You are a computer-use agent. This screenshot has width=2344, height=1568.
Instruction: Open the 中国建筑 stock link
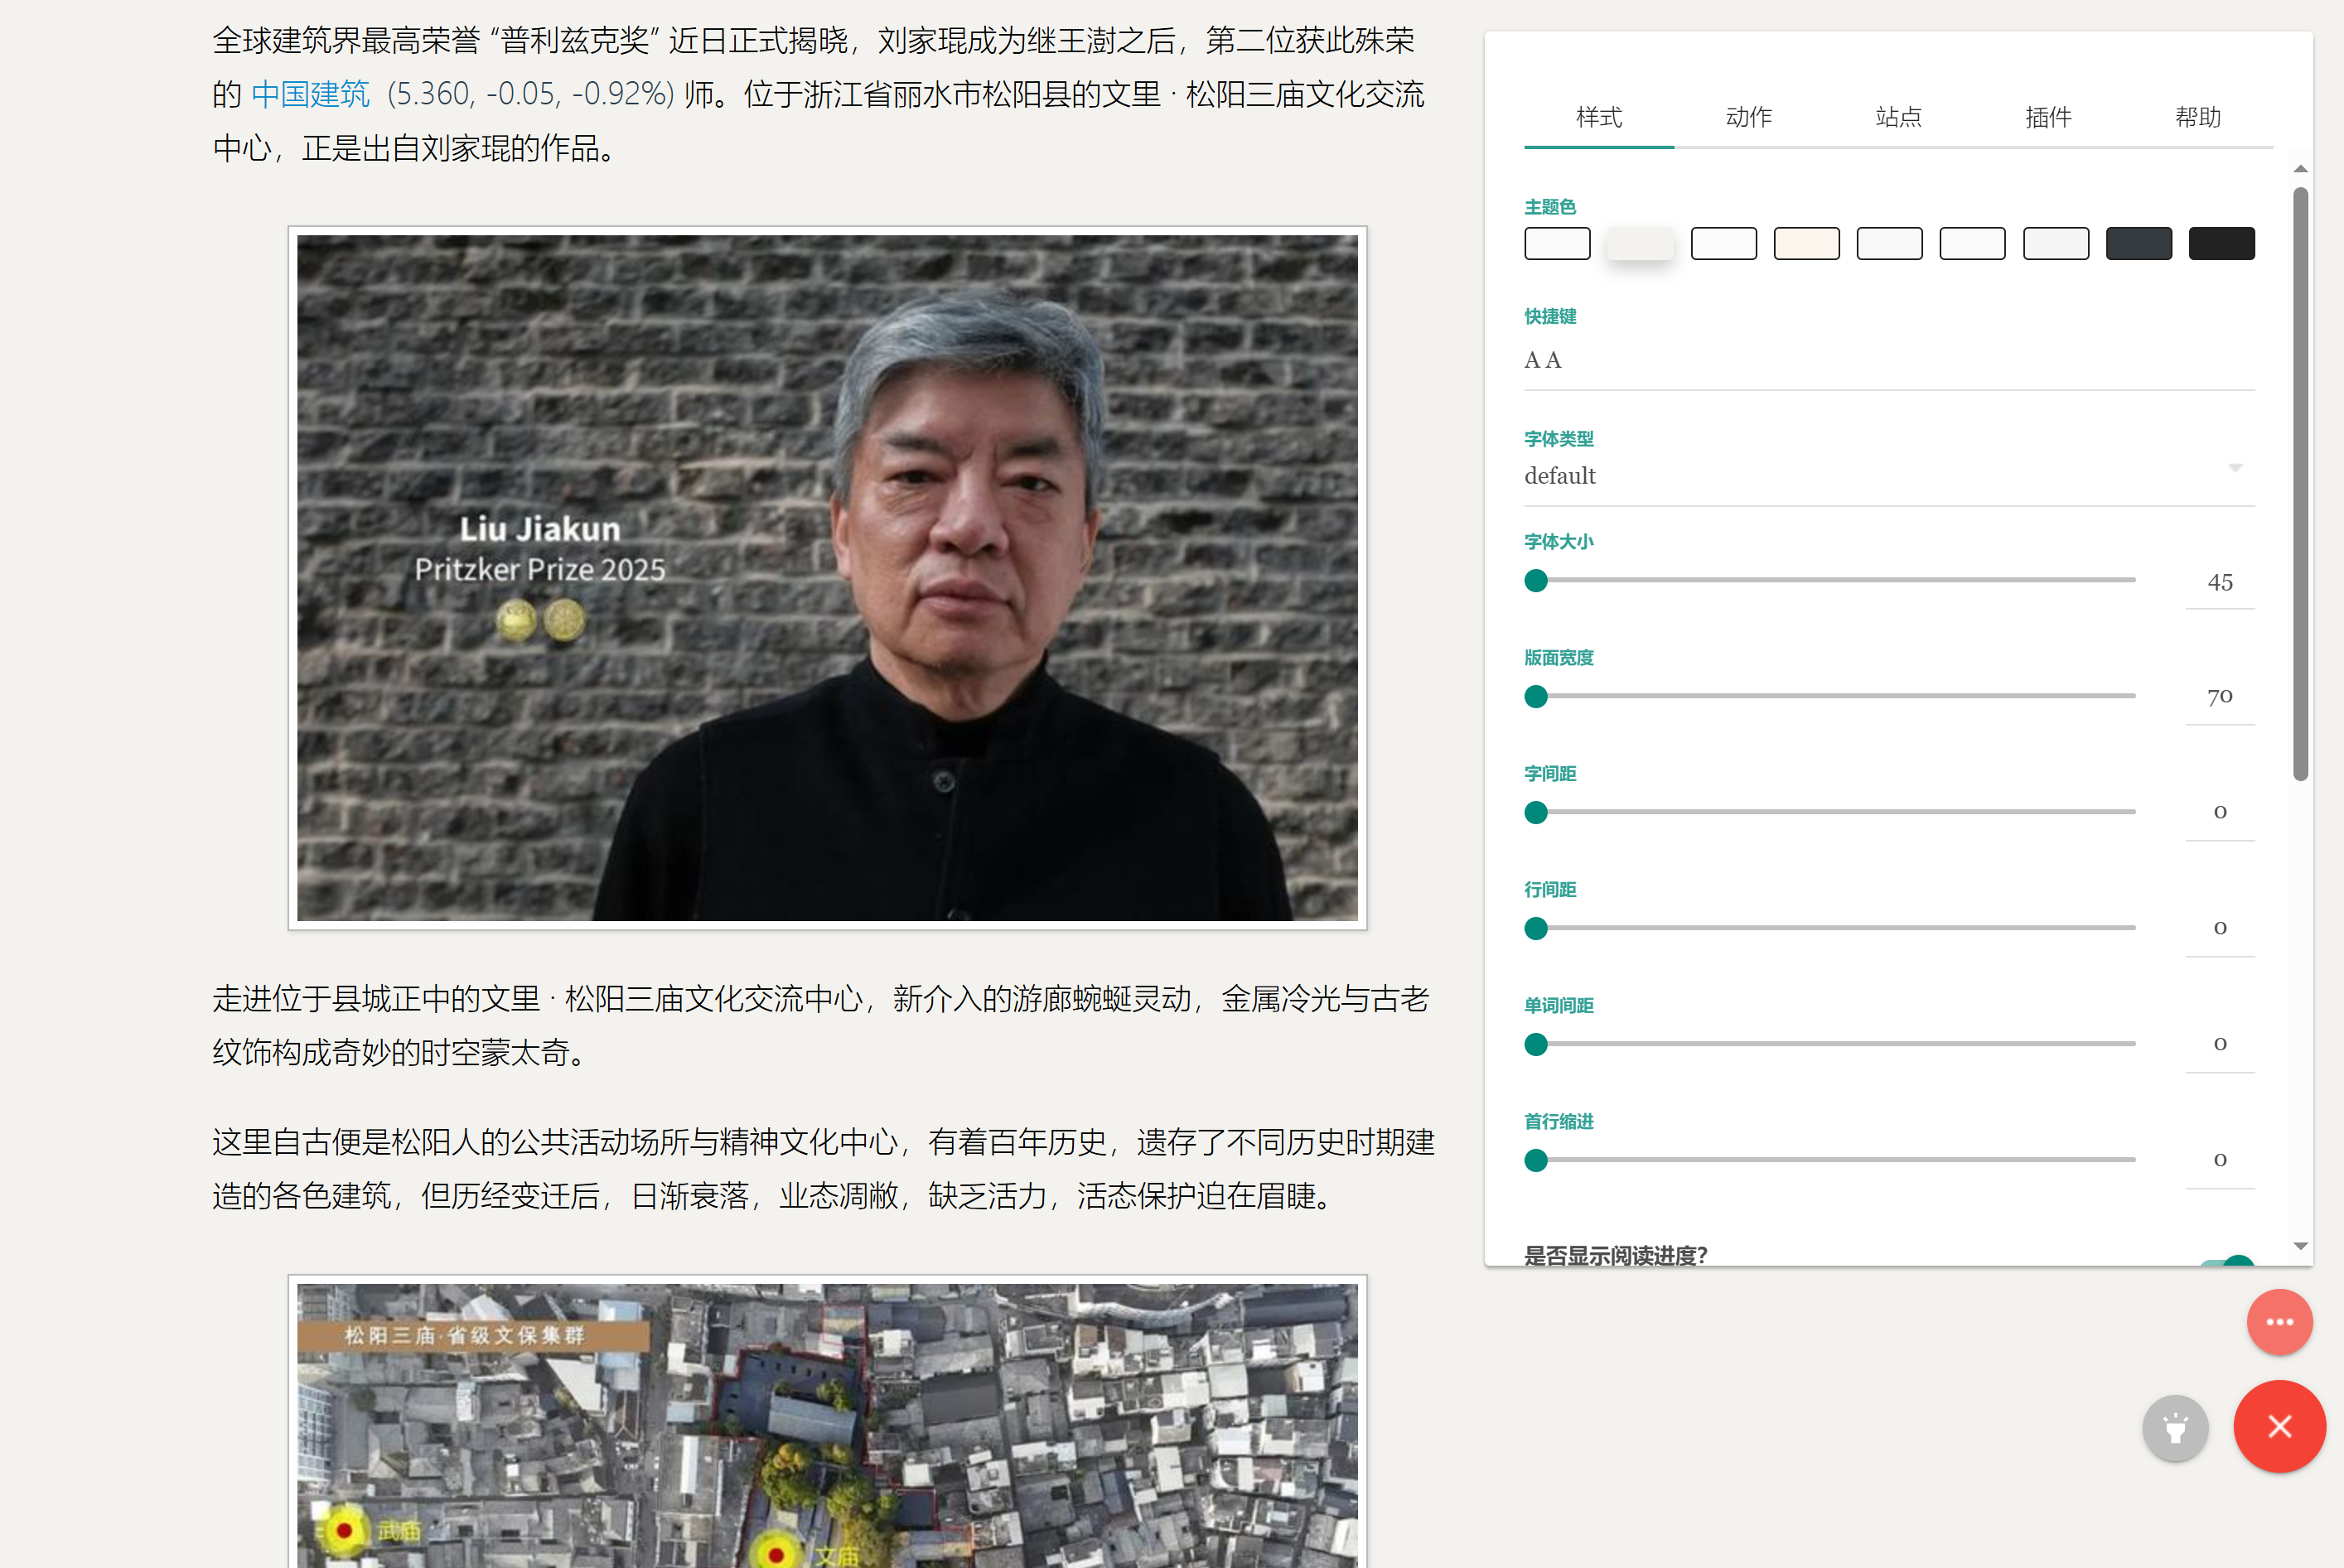tap(310, 94)
